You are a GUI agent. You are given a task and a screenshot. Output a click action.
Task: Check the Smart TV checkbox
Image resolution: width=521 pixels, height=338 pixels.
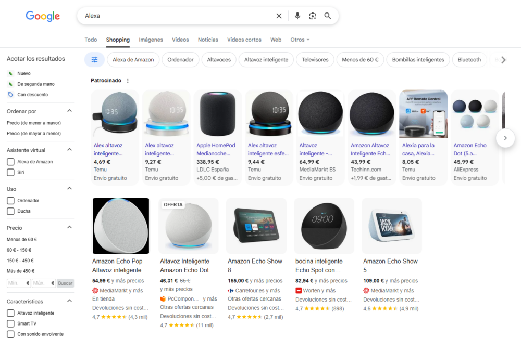[10, 324]
